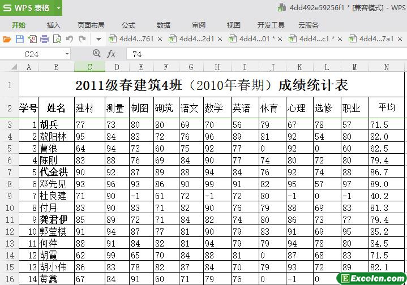
Task: Open the 开发工具 ribbon tab
Action: pyautogui.click(x=271, y=25)
